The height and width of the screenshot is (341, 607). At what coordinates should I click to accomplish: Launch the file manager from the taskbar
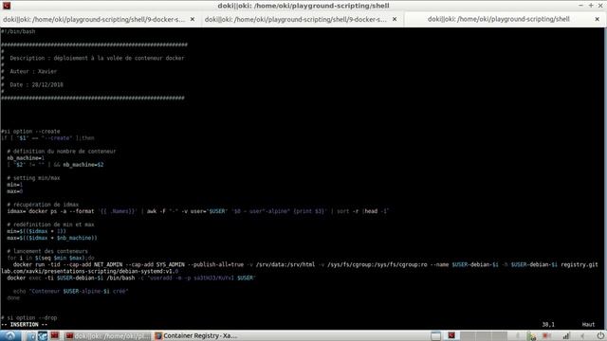pos(31,336)
